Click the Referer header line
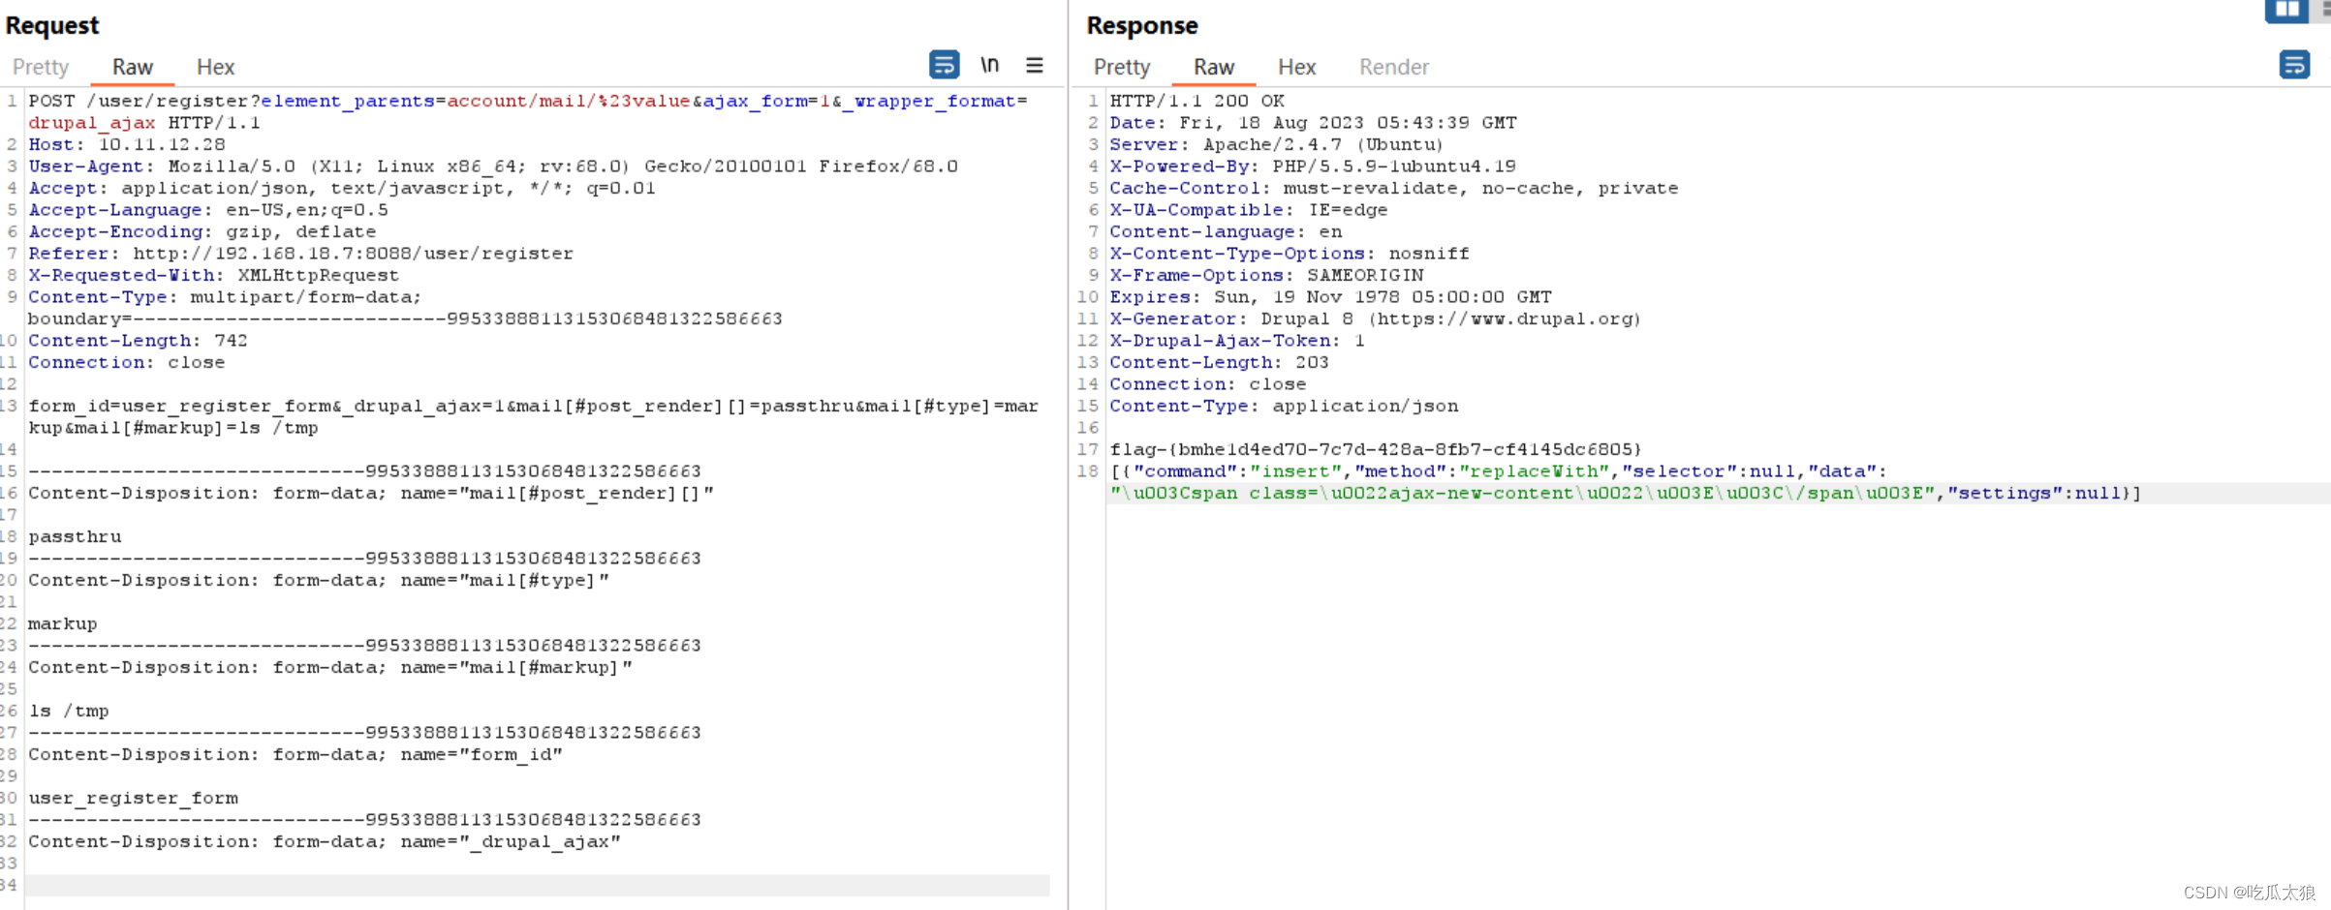The width and height of the screenshot is (2331, 910). 300,254
